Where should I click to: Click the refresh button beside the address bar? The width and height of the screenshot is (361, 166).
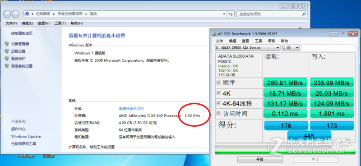coord(231,14)
